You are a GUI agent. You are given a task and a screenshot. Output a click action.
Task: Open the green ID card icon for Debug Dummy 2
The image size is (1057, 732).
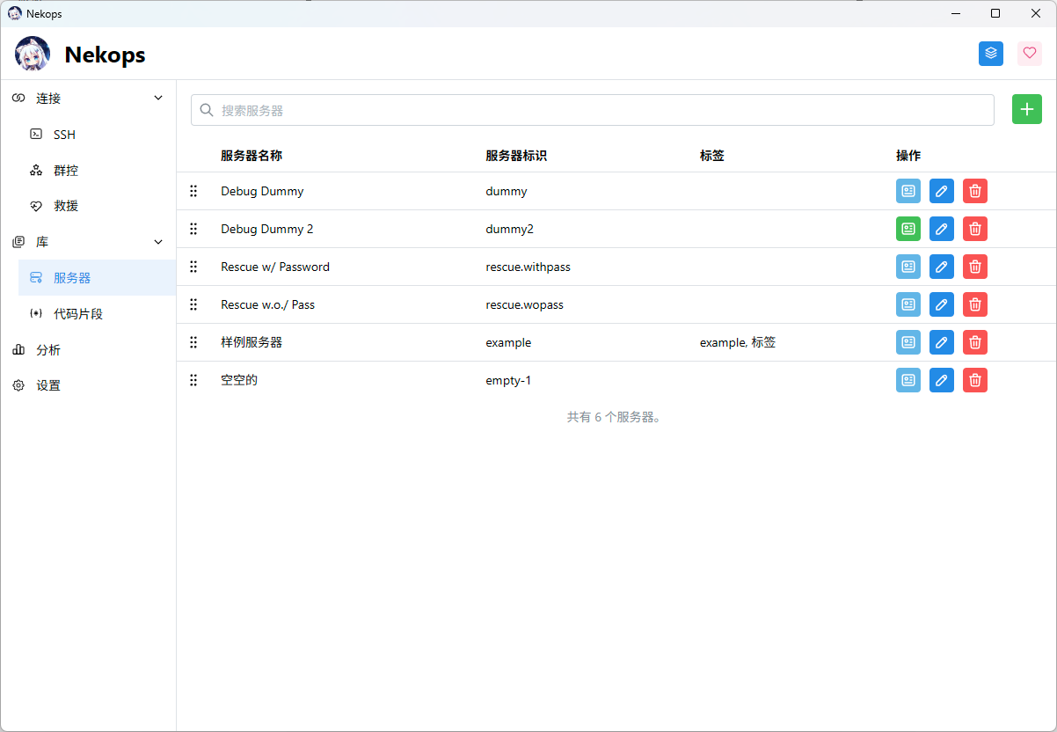[x=908, y=229]
